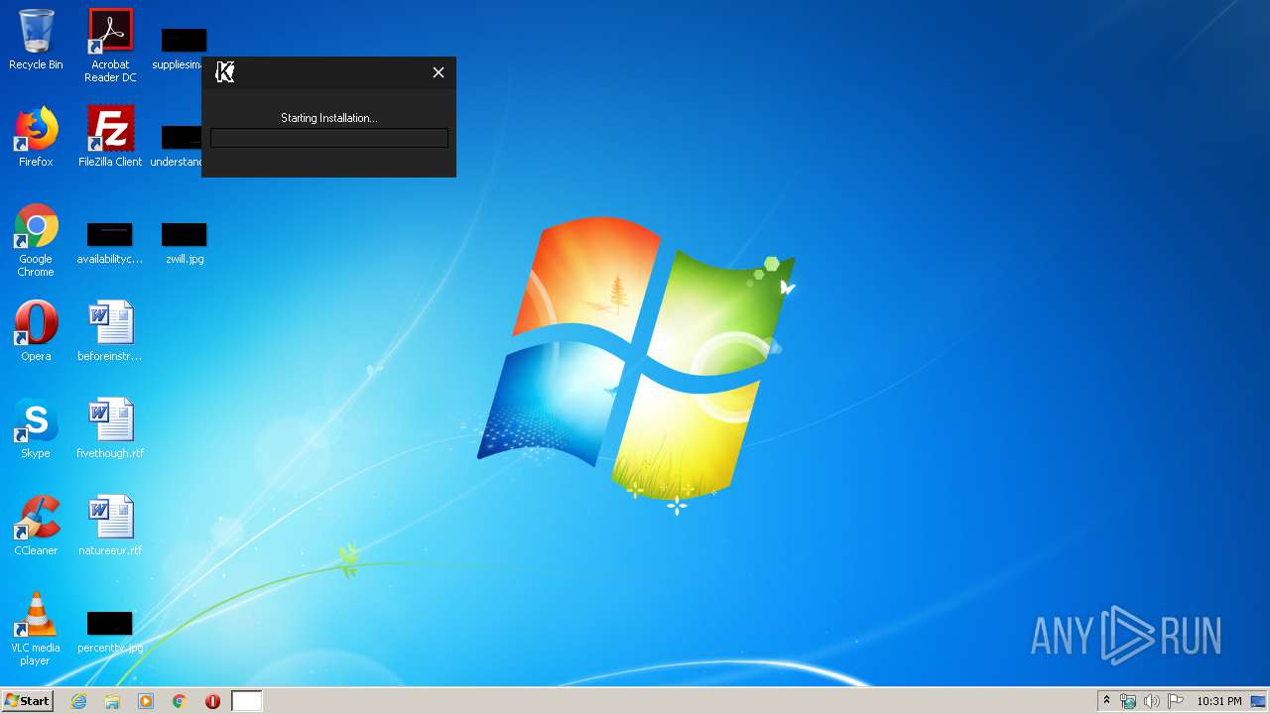Switch to the installer taskbar item
Screen dimensions: 1270x714
(x=247, y=701)
